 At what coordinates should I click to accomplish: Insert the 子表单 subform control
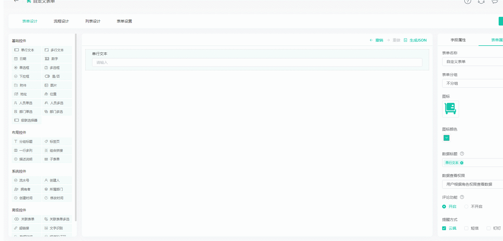pyautogui.click(x=57, y=159)
